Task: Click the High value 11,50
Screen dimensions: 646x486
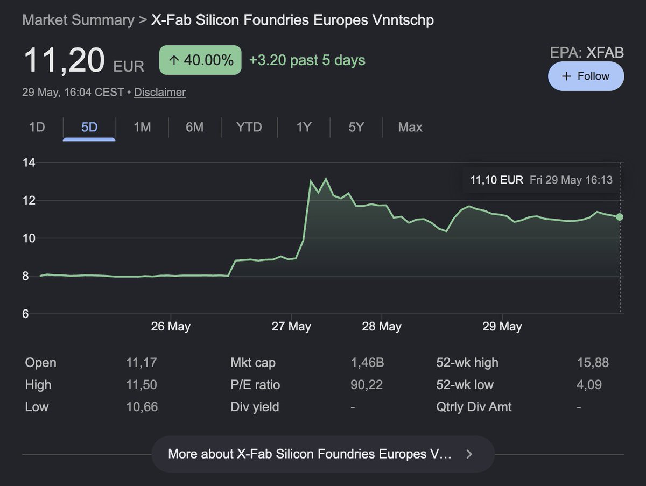Action: tap(142, 385)
